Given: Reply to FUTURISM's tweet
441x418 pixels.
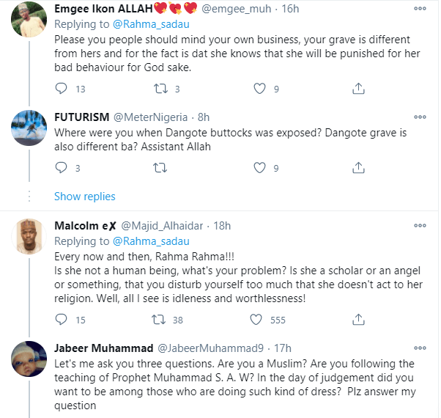Looking at the screenshot, I should [62, 168].
